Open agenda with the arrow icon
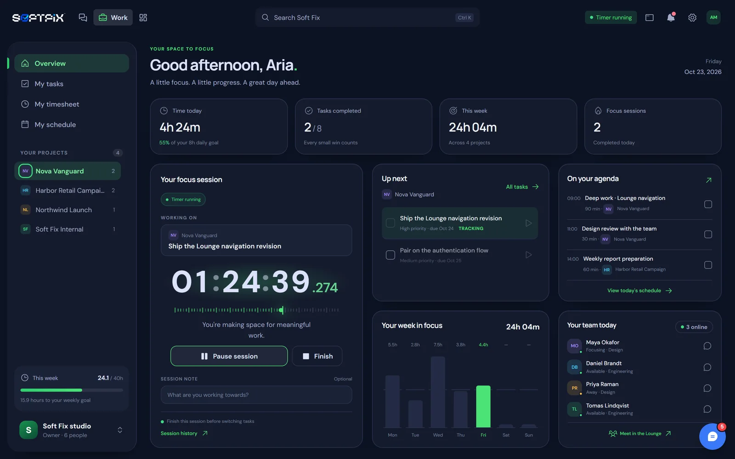Viewport: 735px width, 459px height. pyautogui.click(x=708, y=180)
